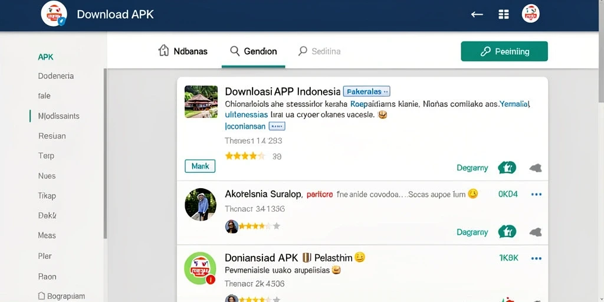The width and height of the screenshot is (604, 302).
Task: Click the book icon in Doniansiad APK title
Action: pyautogui.click(x=306, y=257)
